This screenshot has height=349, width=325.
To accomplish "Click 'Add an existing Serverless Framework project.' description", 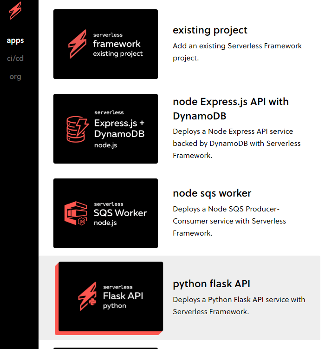I will click(237, 52).
